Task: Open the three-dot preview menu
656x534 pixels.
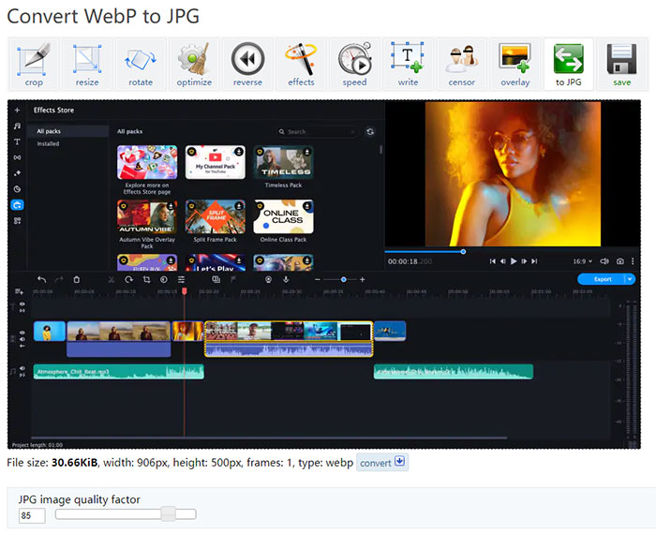Action: point(633,261)
